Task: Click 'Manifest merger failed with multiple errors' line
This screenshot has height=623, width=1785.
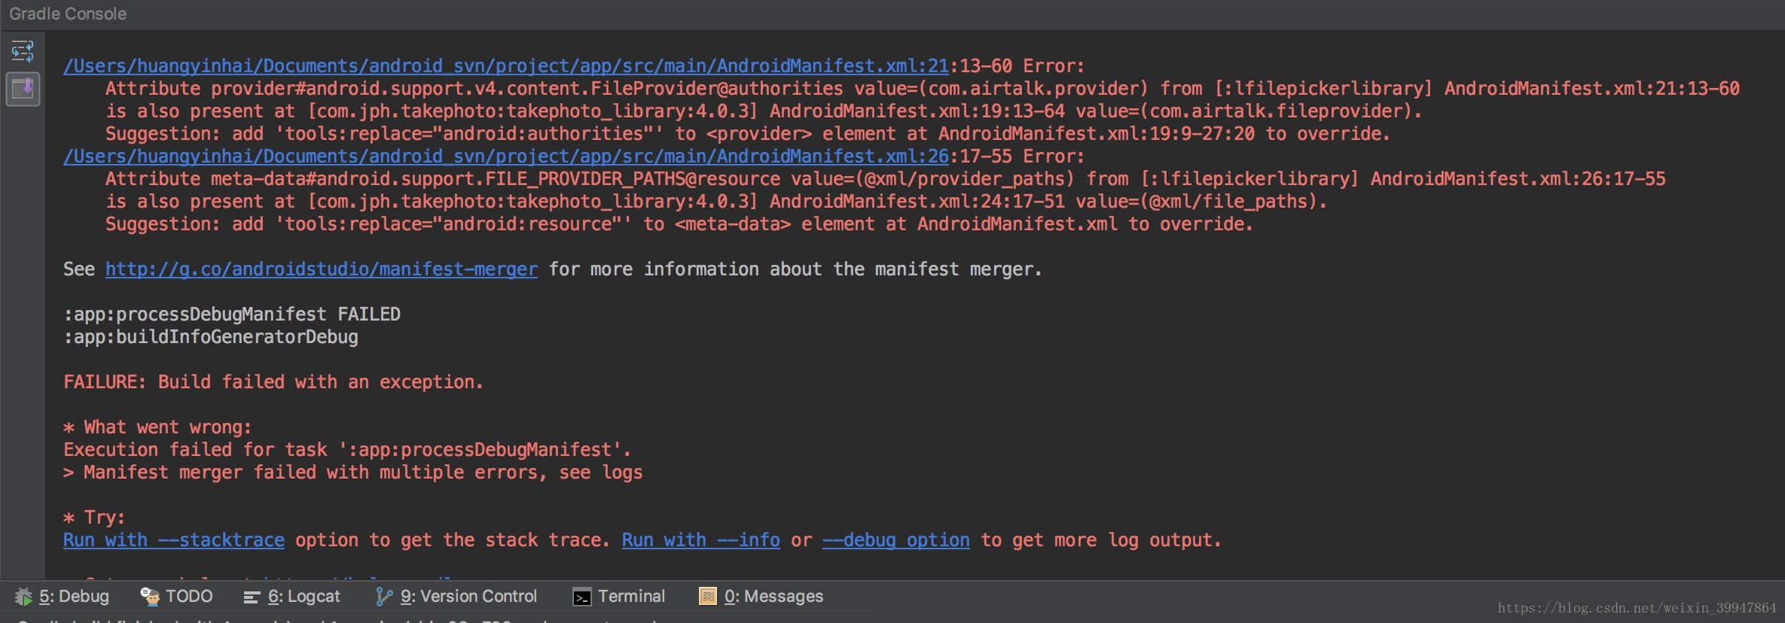Action: pos(353,473)
